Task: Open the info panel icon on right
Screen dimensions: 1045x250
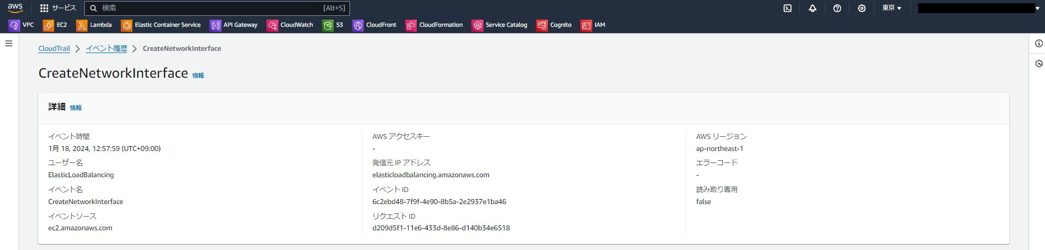Action: click(x=1038, y=43)
